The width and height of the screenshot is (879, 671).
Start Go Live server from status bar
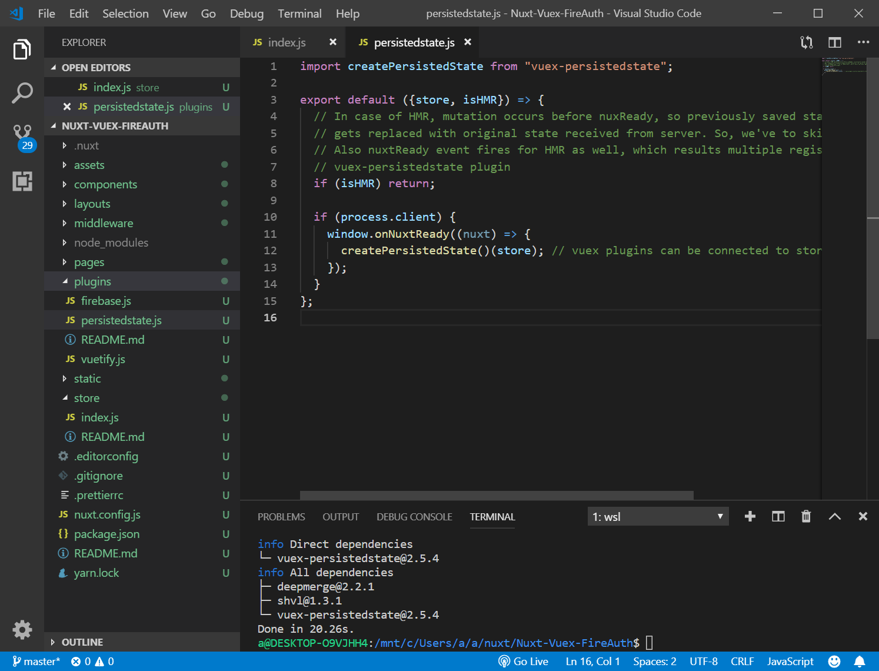[523, 662]
